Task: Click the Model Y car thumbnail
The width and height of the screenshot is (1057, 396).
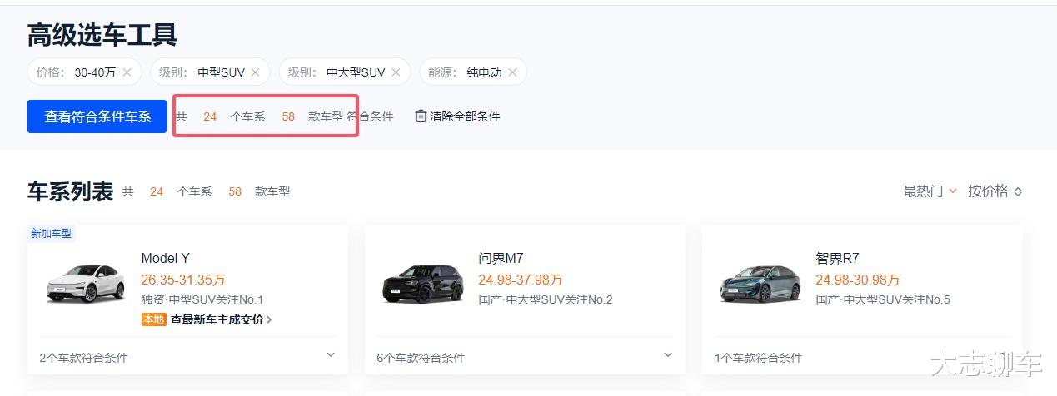Action: (x=84, y=284)
